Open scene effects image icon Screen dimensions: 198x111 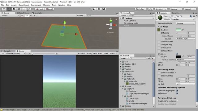coord(35,15)
